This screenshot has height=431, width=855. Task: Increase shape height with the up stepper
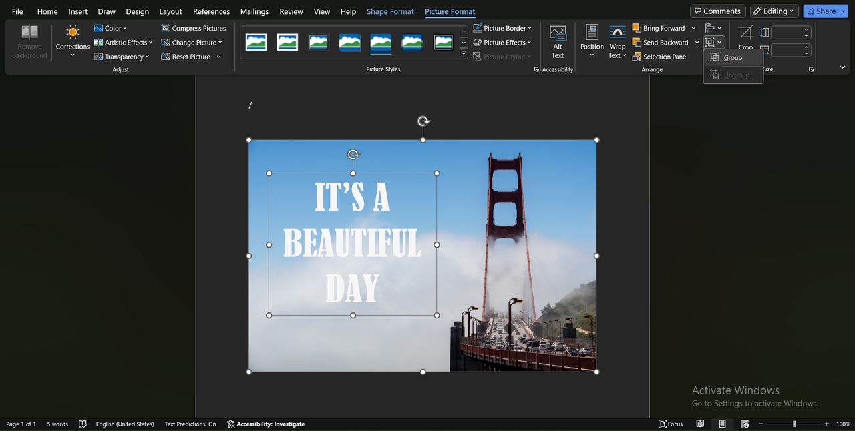point(807,29)
